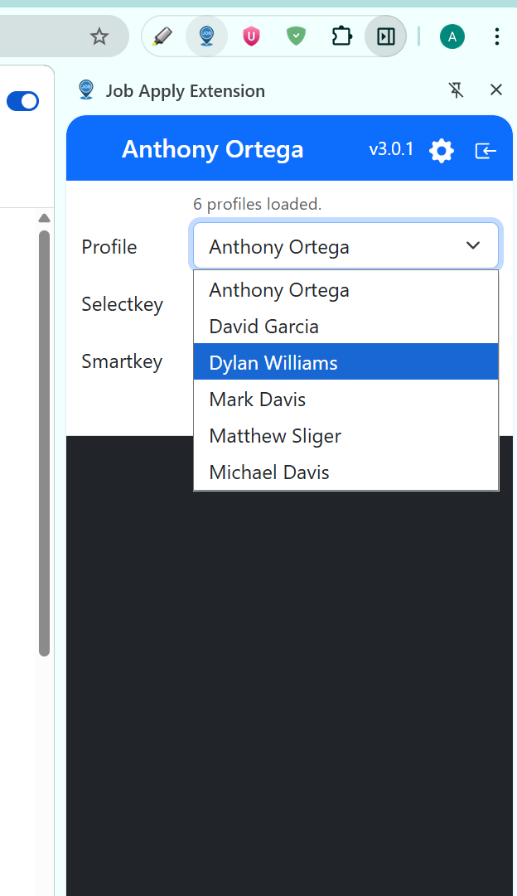517x896 pixels.
Task: Bookmark the page with the star icon
Action: [x=99, y=36]
